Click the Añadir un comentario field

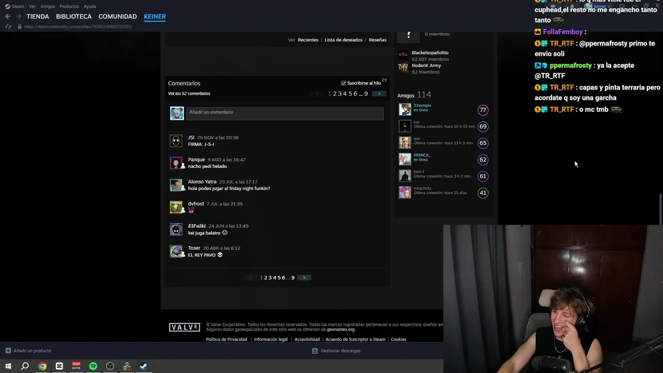pyautogui.click(x=284, y=113)
